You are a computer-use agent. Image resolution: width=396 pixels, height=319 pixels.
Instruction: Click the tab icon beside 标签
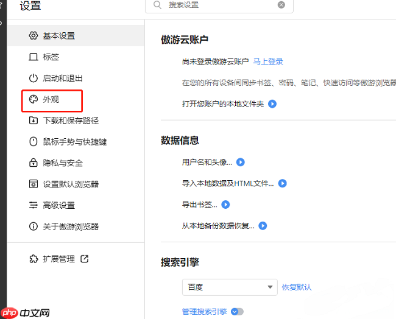pyautogui.click(x=34, y=57)
